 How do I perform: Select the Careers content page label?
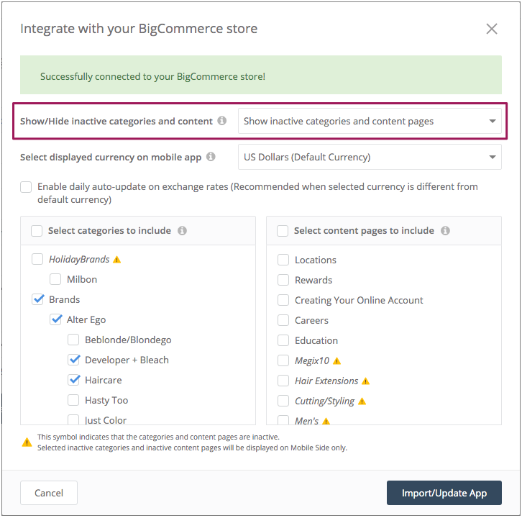(x=311, y=320)
